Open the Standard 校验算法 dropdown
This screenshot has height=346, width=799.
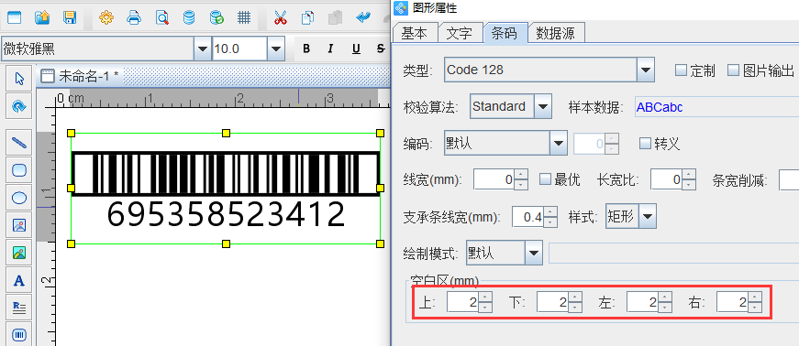543,106
